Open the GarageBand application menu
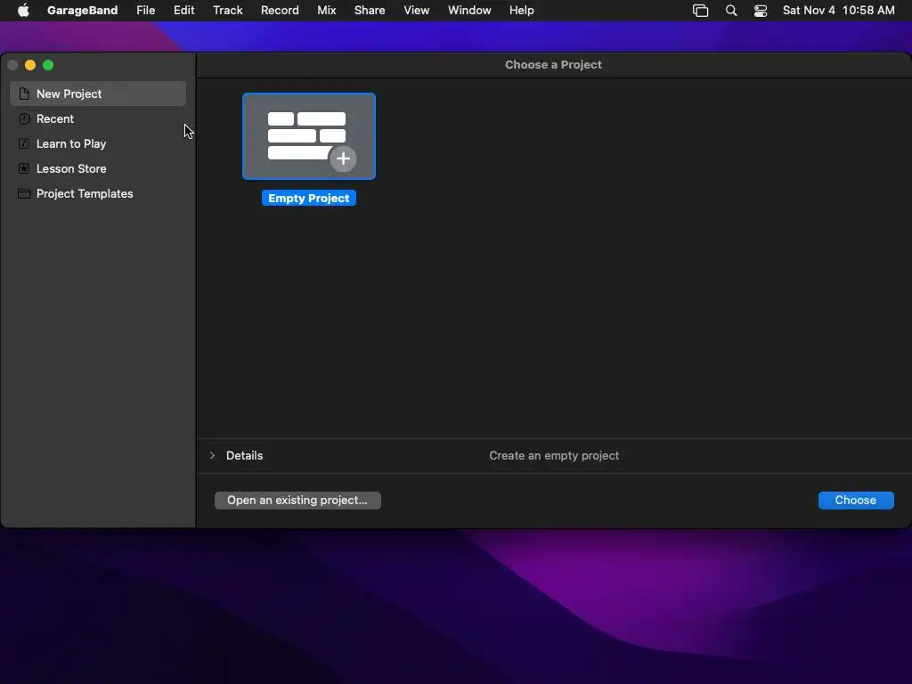The width and height of the screenshot is (912, 684). tap(82, 11)
